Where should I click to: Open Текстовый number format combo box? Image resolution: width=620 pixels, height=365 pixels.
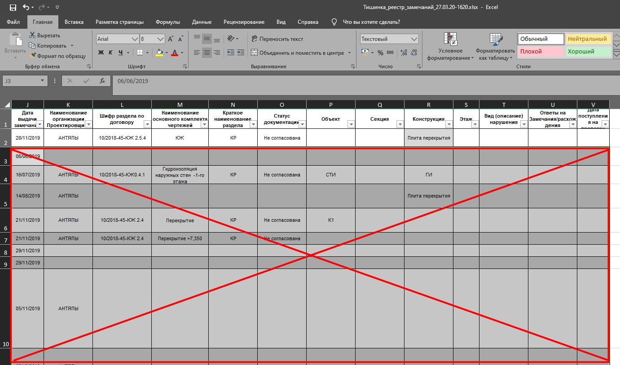click(x=389, y=39)
